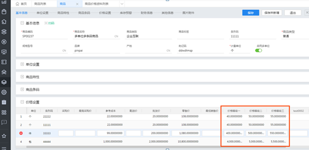Collapse the 基本信息 section
The height and width of the screenshot is (150, 309).
22,23
